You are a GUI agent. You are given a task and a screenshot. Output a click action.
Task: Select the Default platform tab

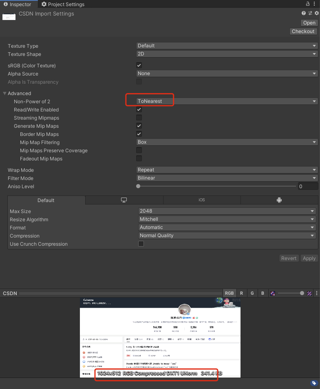46,200
